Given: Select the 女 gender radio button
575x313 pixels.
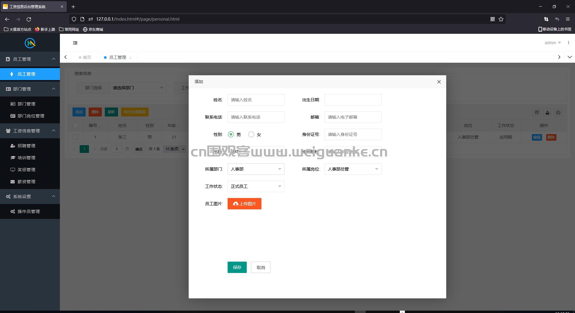Looking at the screenshot, I should click(x=251, y=134).
